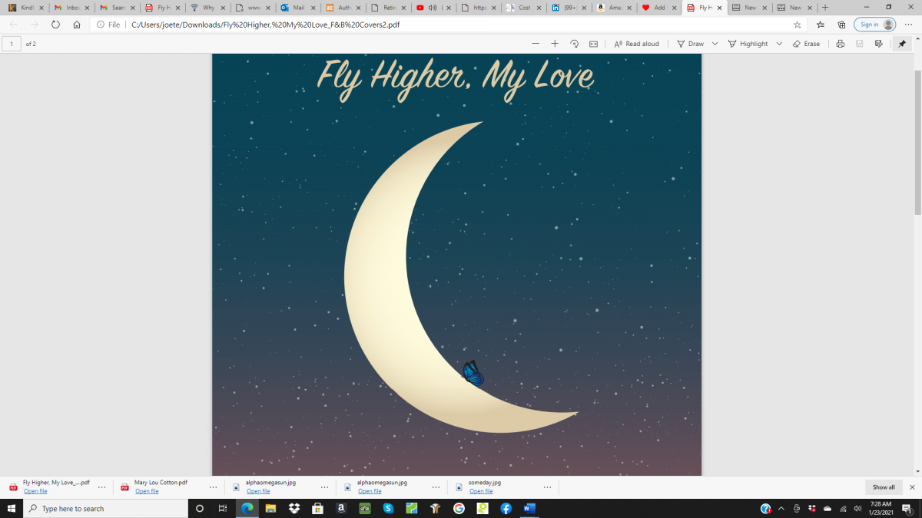Zoom in with the plus icon

point(555,44)
